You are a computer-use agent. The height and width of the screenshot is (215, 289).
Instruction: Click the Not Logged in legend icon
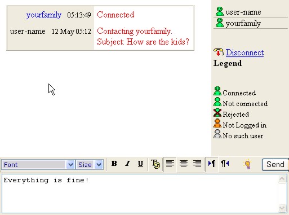pos(217,123)
